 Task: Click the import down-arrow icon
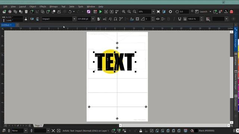pos(106,12)
